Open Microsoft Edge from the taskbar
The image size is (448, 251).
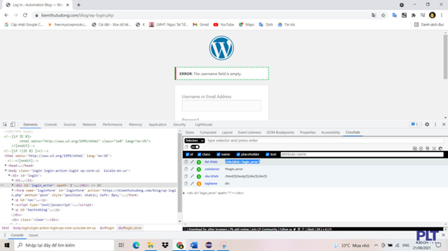(x=136, y=245)
